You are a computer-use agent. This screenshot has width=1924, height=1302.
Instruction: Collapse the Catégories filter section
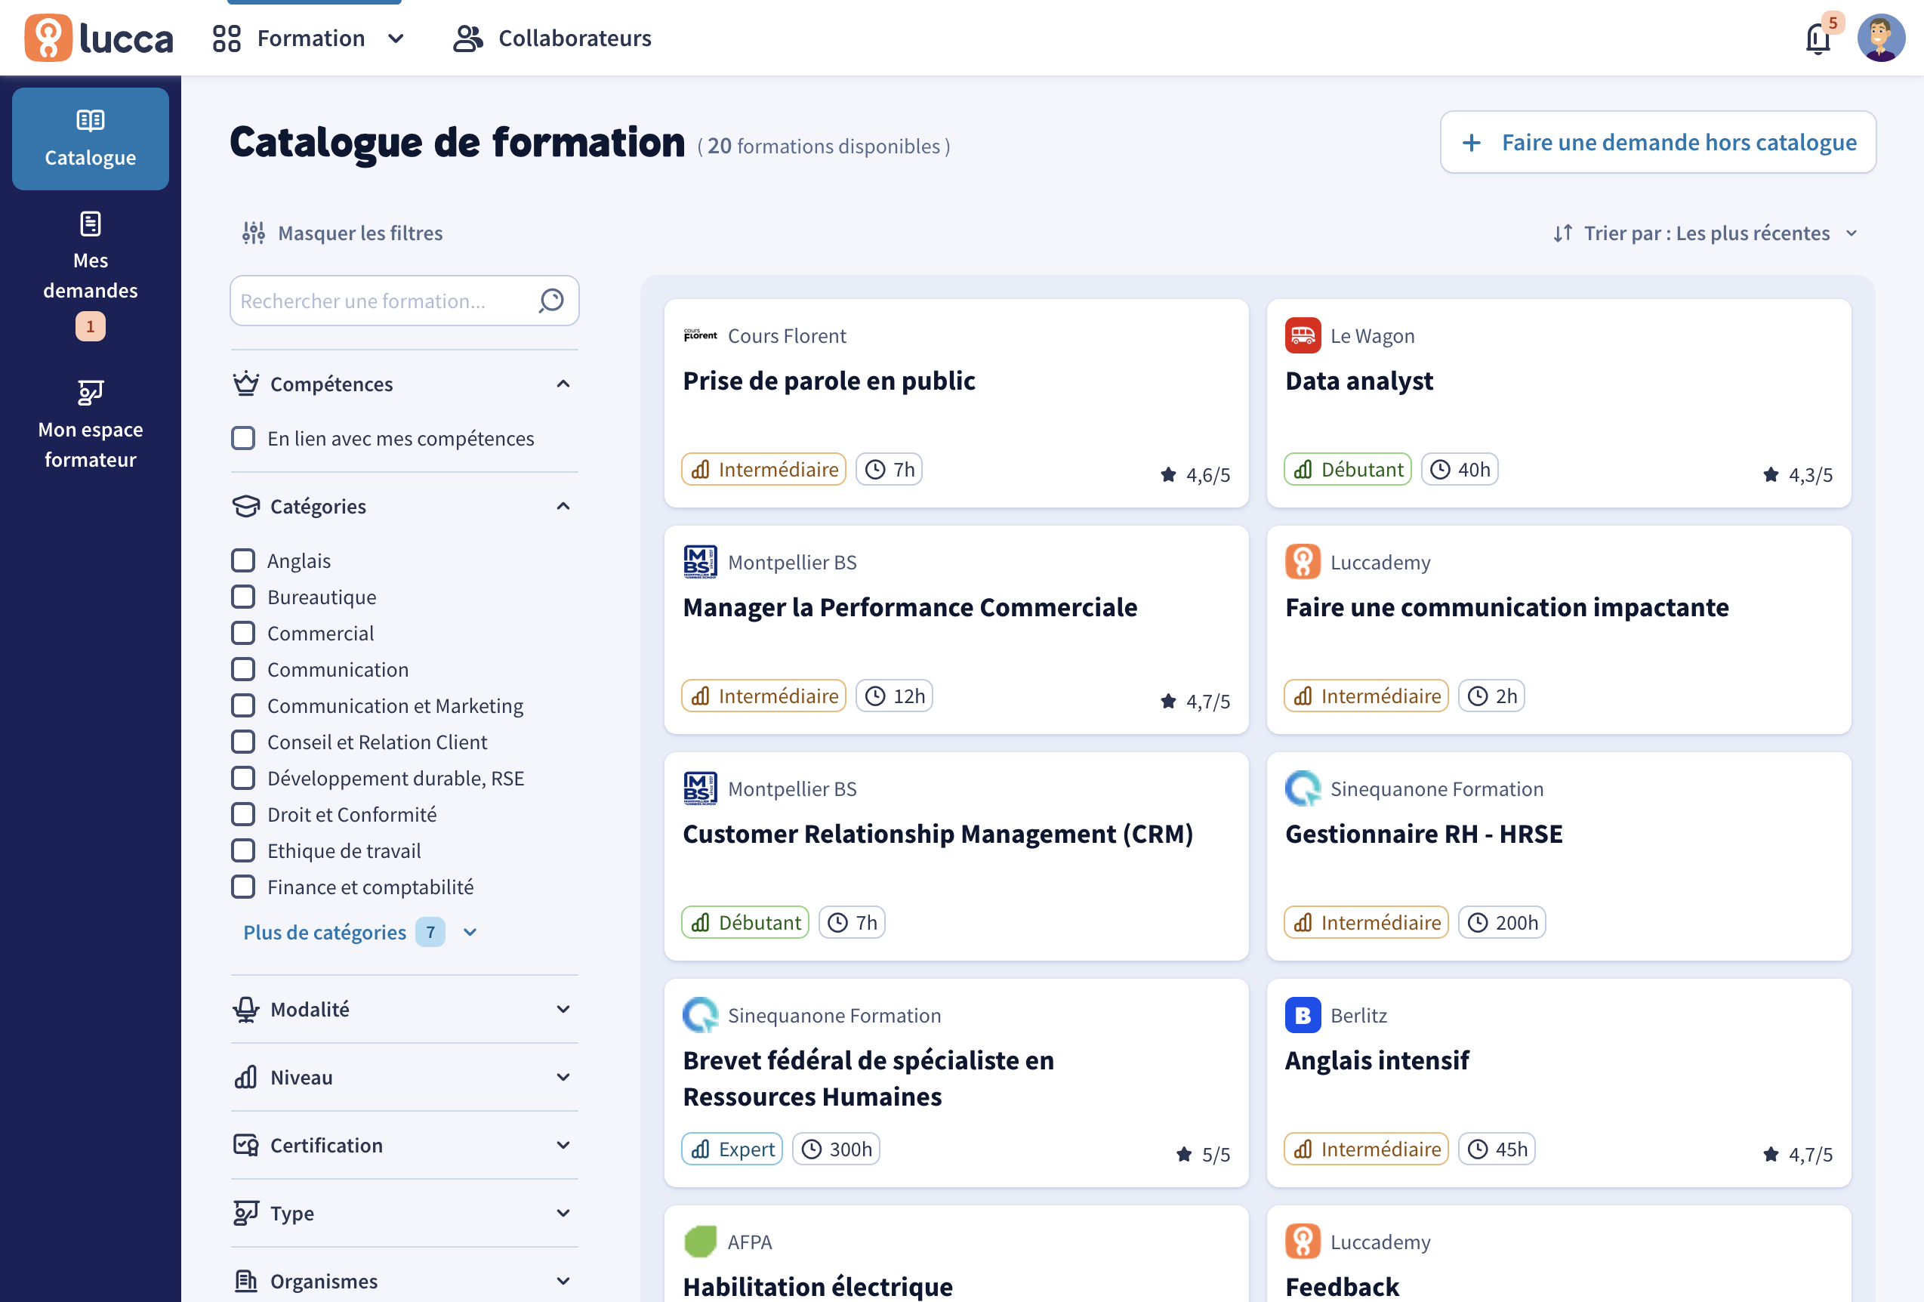(563, 506)
